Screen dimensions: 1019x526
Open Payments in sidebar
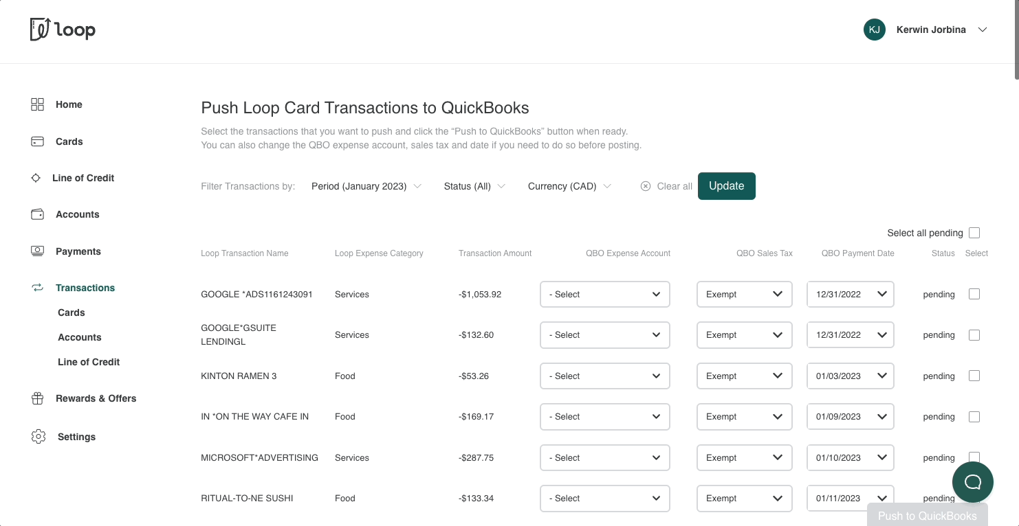pos(78,251)
